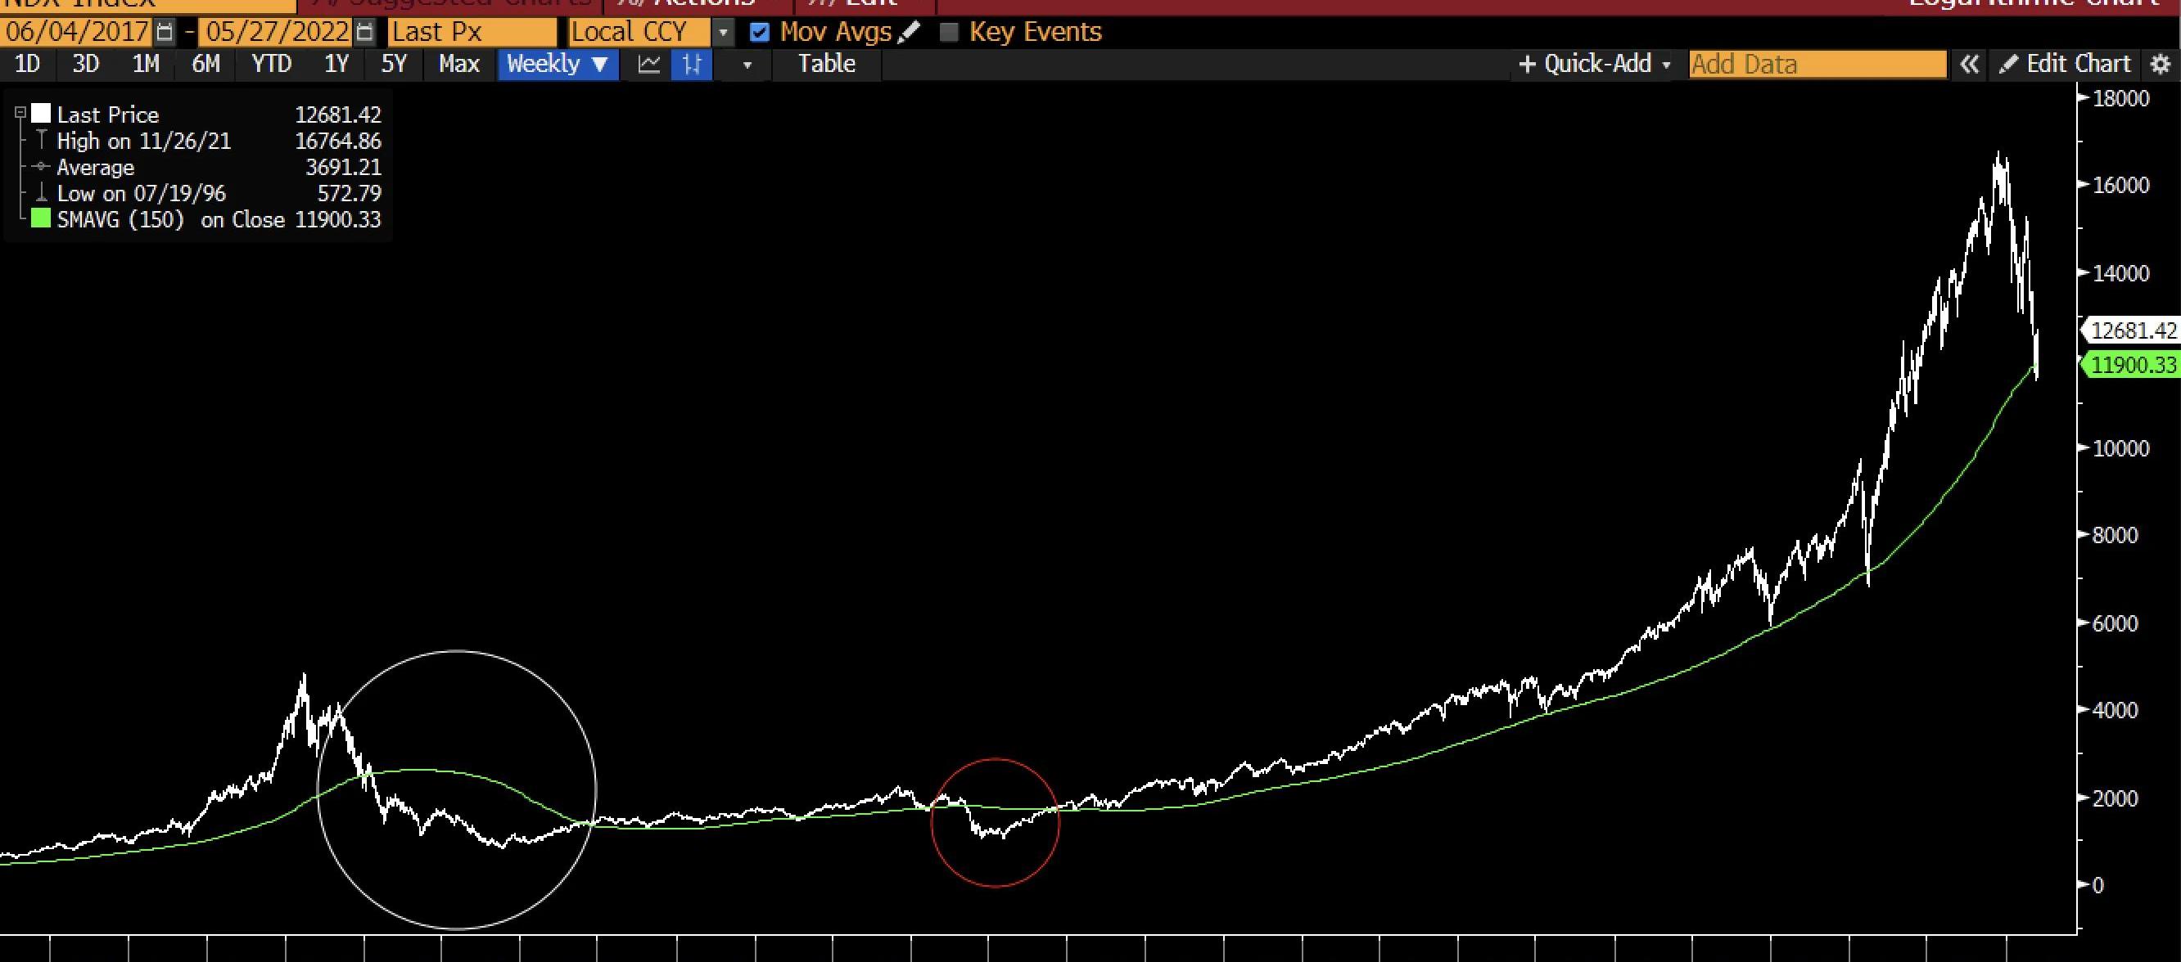The width and height of the screenshot is (2181, 962).
Task: Select the bar chart style icon
Action: coord(692,65)
